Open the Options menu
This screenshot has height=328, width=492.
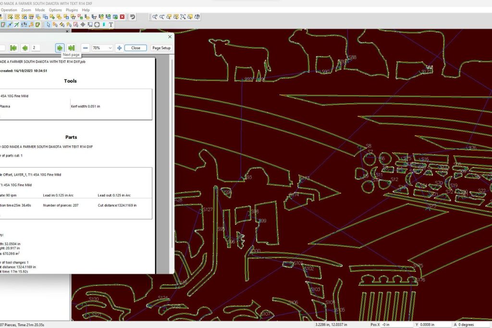(55, 10)
